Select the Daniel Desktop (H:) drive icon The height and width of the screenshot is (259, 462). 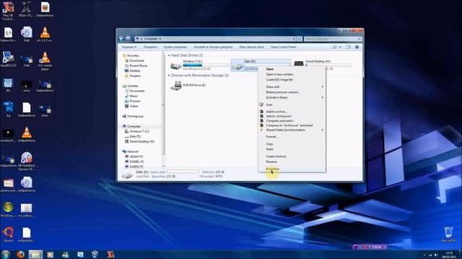(x=298, y=64)
